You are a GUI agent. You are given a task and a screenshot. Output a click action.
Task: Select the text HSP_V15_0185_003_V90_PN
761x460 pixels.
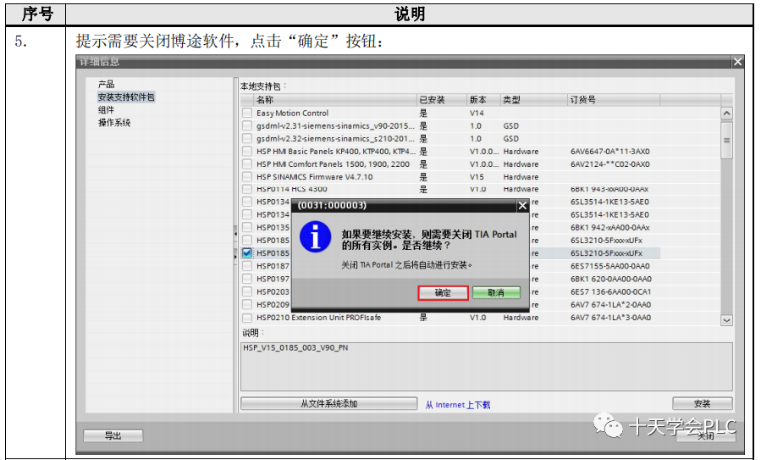tap(295, 348)
